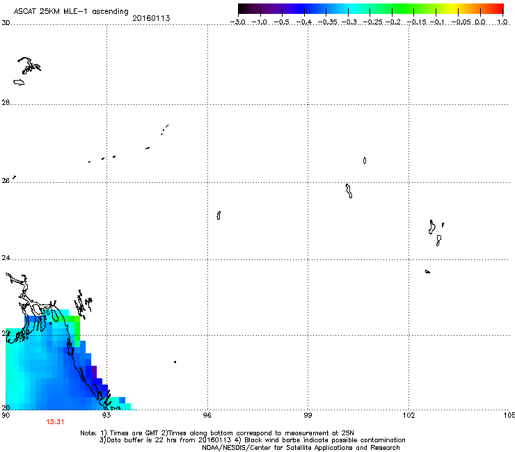Click the dark purple data cell in swath

tap(94, 372)
